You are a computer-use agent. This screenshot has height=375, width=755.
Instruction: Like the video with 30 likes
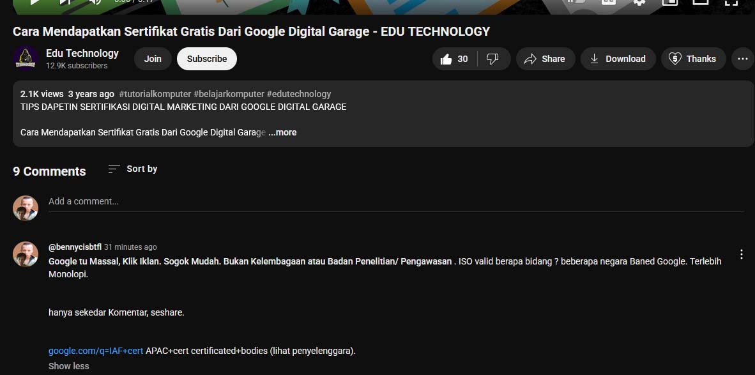(455, 59)
